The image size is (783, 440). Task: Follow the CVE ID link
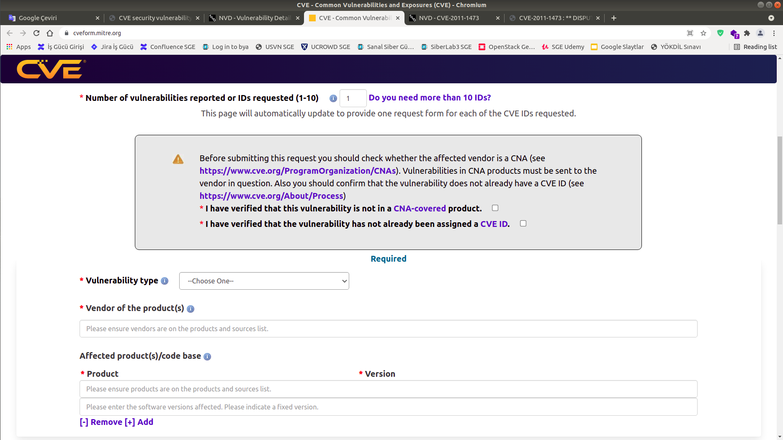(494, 224)
